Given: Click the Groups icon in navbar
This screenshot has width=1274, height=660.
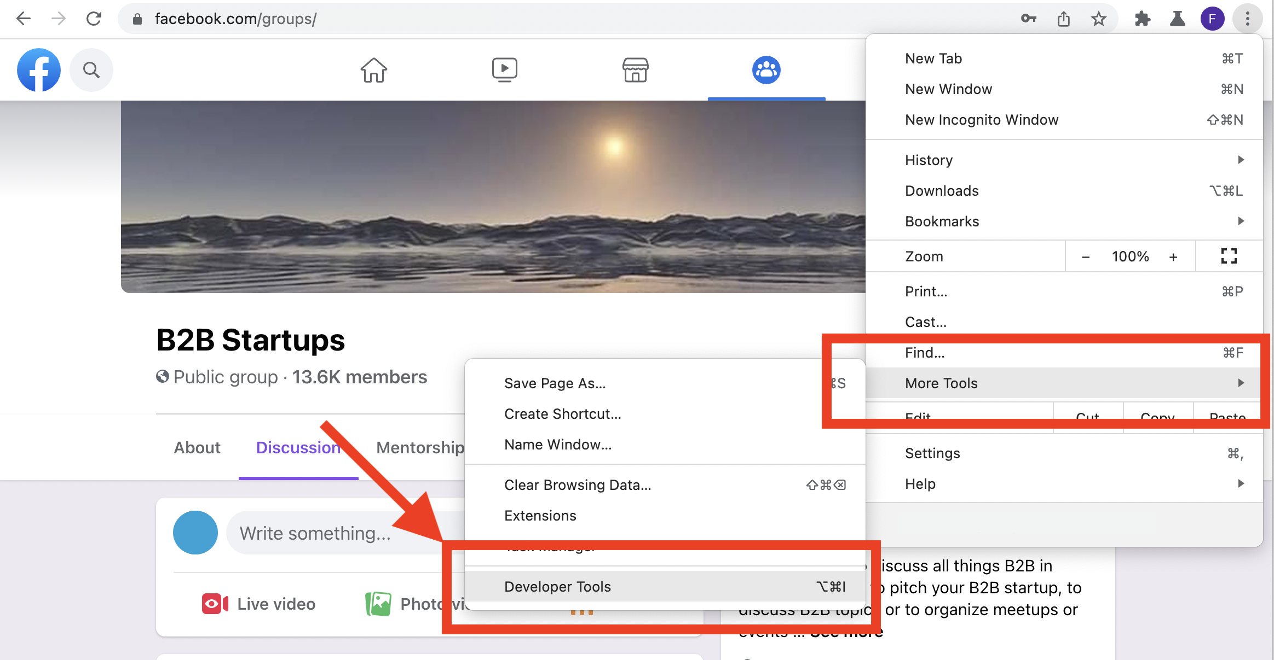Looking at the screenshot, I should pyautogui.click(x=766, y=69).
